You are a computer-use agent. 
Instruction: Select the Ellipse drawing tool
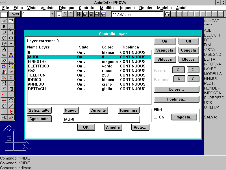pos(11,38)
